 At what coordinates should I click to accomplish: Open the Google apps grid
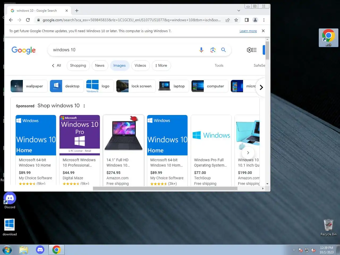coord(254,50)
